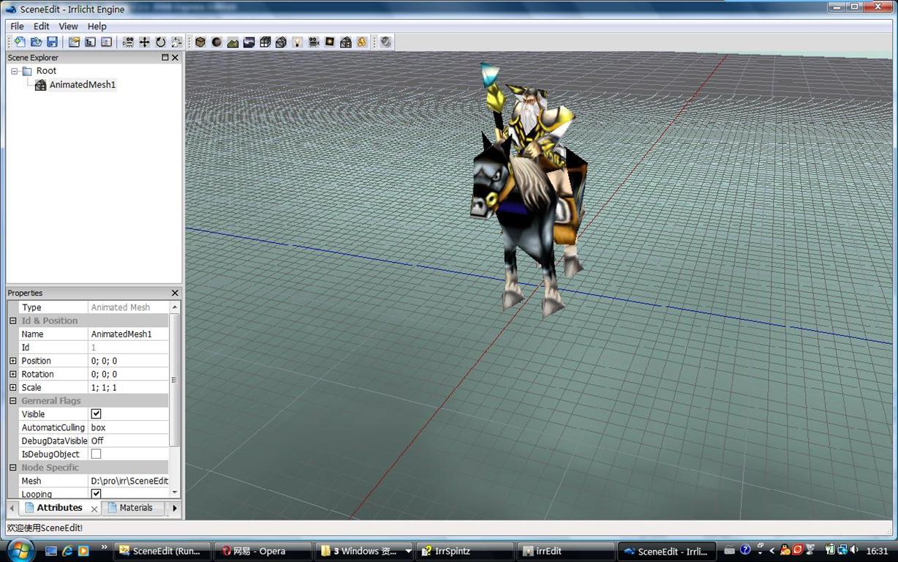
Task: Switch to Opera taskbar window
Action: pos(263,551)
